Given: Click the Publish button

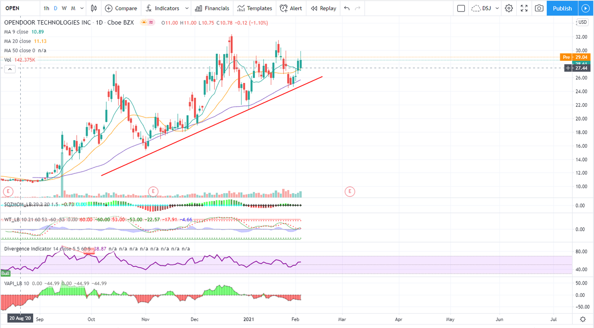Looking at the screenshot, I should click(x=562, y=8).
